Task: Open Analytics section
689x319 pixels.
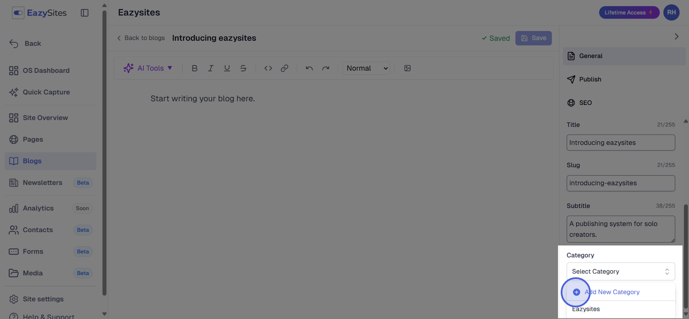Action: click(50, 208)
